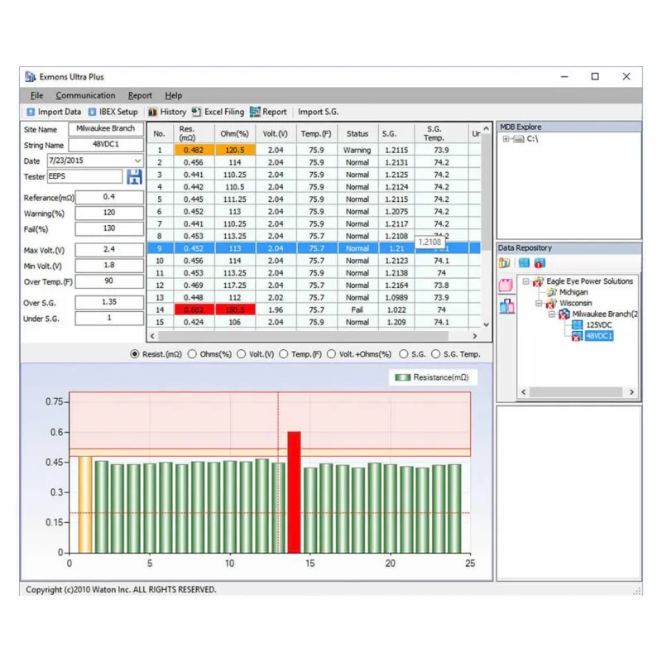This screenshot has width=662, height=662.
Task: Open the Report toolbar icon
Action: [256, 112]
